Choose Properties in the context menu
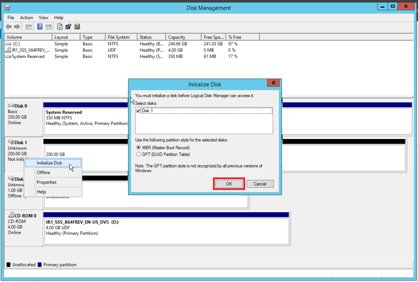Screen dimensions: 418x282 (x=46, y=182)
